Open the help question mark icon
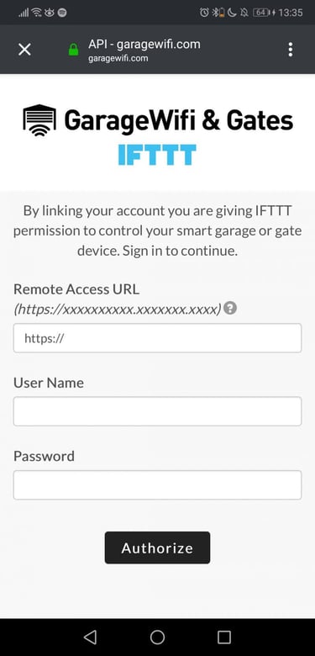 click(x=230, y=309)
